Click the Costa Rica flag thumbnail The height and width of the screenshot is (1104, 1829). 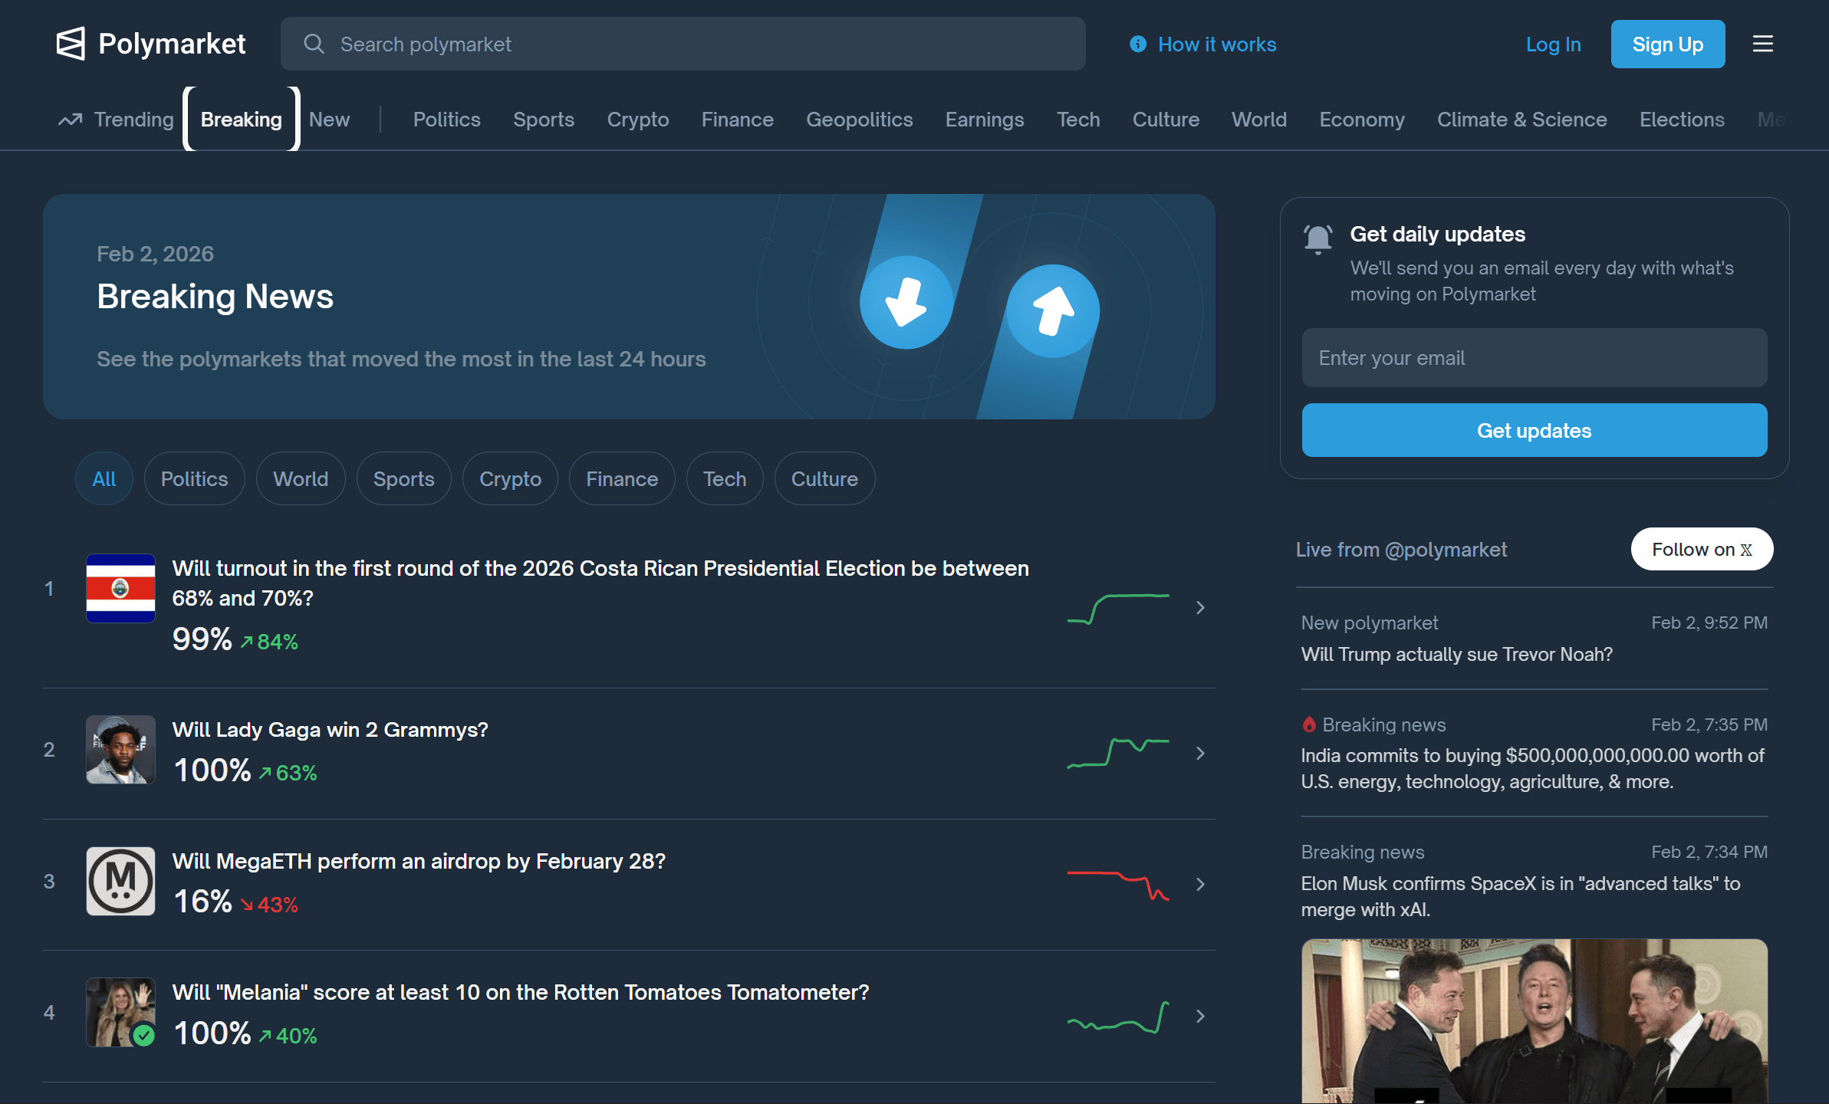(120, 588)
